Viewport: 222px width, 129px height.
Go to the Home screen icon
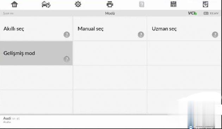coord(14,4)
